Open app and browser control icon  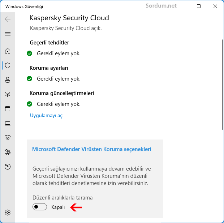tap(8, 109)
